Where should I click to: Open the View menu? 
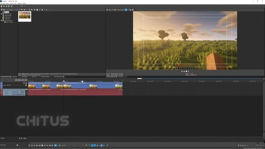tap(7, 3)
